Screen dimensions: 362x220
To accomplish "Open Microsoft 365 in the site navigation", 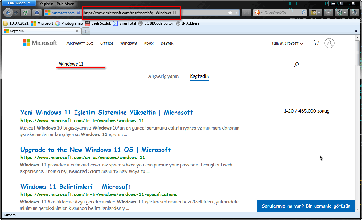I will 80,43.
